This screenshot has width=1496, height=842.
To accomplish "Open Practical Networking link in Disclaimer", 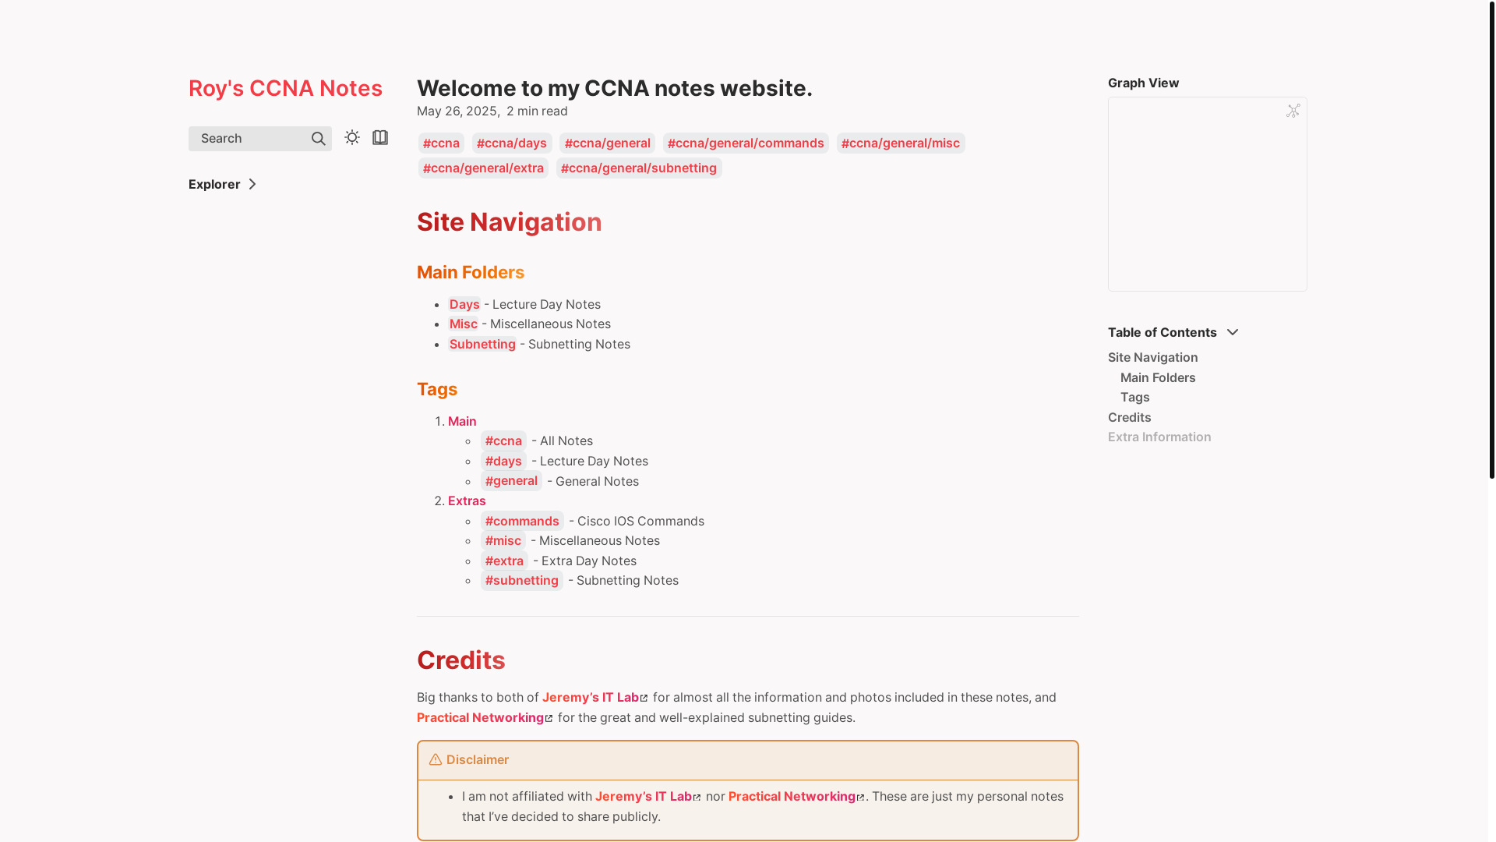I will click(796, 796).
